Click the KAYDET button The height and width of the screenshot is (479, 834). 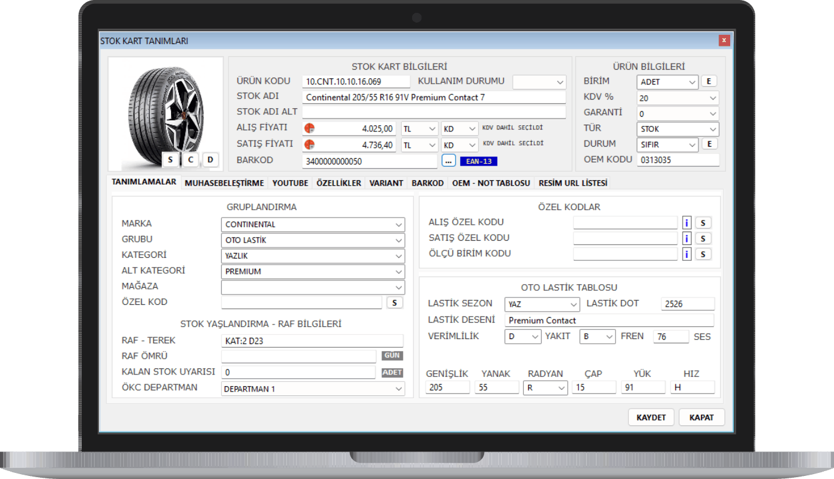click(x=651, y=417)
